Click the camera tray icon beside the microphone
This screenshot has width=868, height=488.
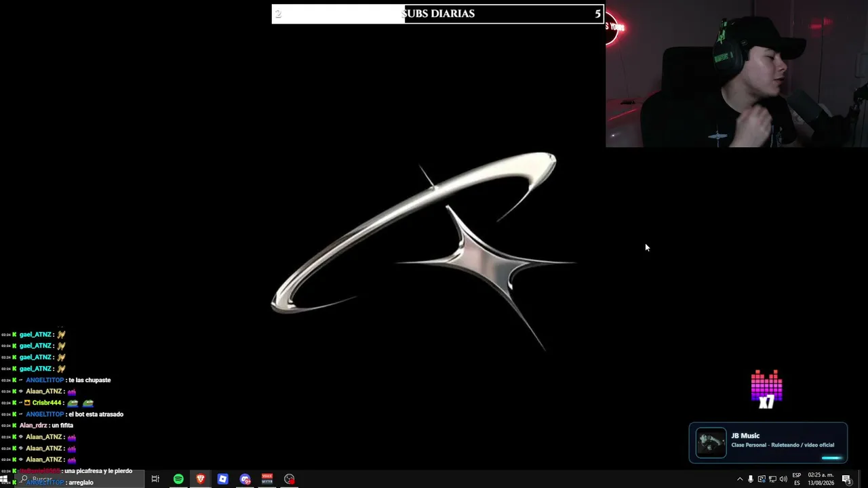[x=762, y=479]
